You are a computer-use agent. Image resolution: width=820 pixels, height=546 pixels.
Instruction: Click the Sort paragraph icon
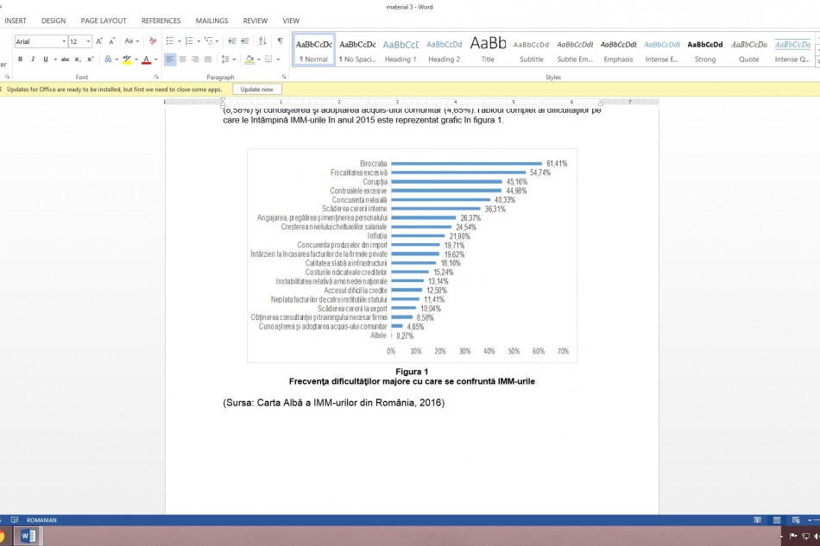click(262, 41)
